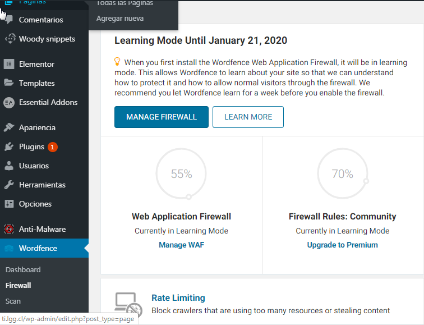
Task: Click the Templates folder icon
Action: [9, 83]
